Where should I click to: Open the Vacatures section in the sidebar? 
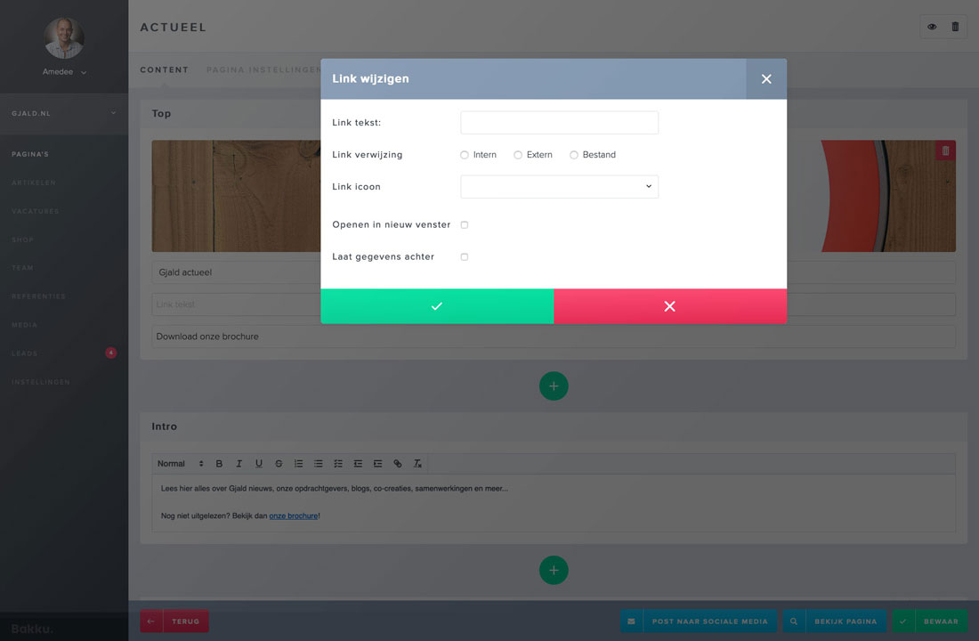click(x=35, y=211)
